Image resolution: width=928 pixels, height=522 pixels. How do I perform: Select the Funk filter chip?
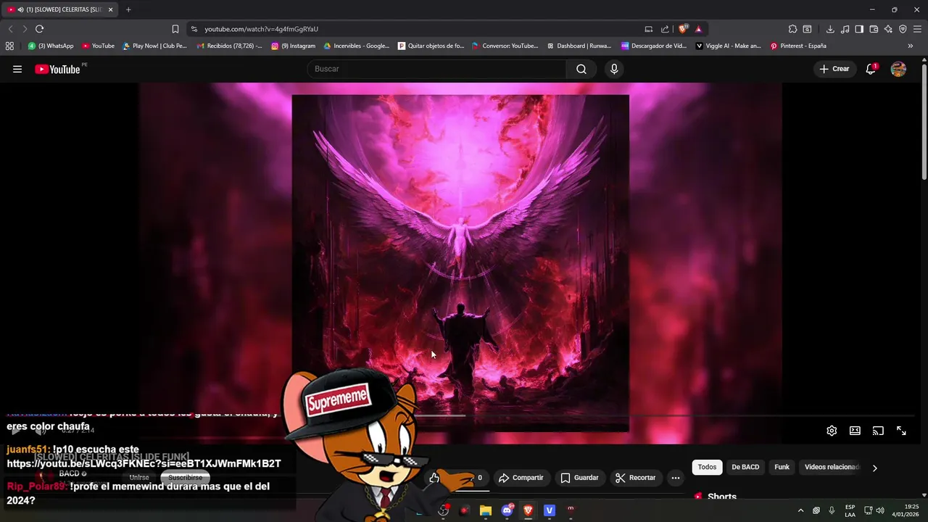[782, 467]
